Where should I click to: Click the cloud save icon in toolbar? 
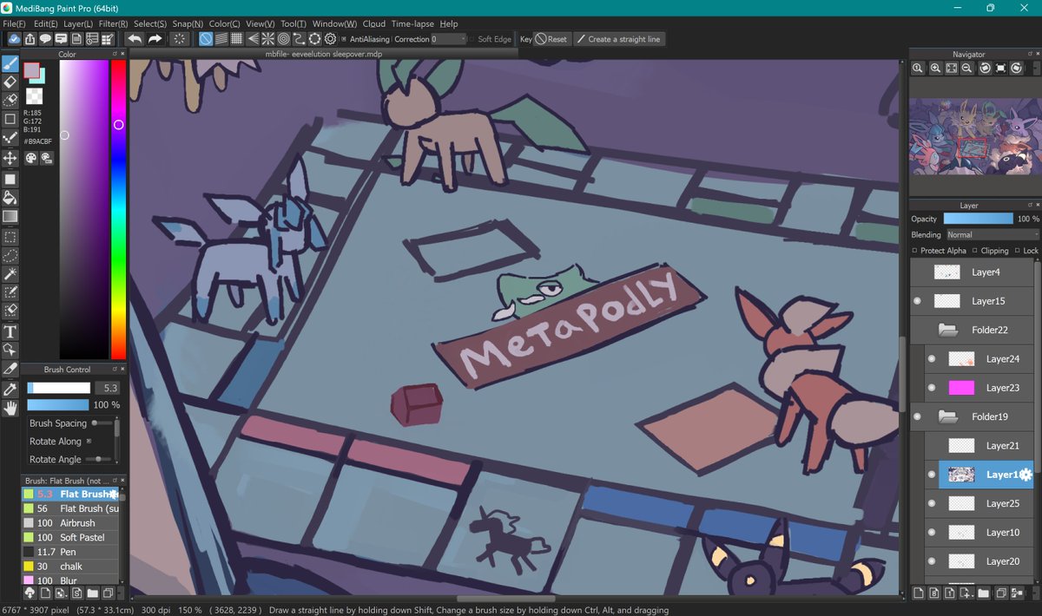pos(15,39)
